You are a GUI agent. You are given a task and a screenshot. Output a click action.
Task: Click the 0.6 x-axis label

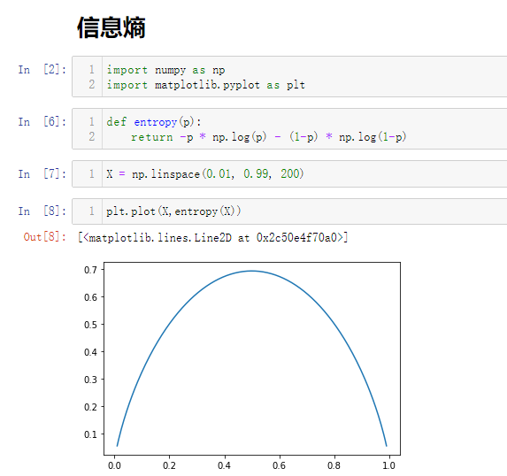pyautogui.click(x=279, y=465)
